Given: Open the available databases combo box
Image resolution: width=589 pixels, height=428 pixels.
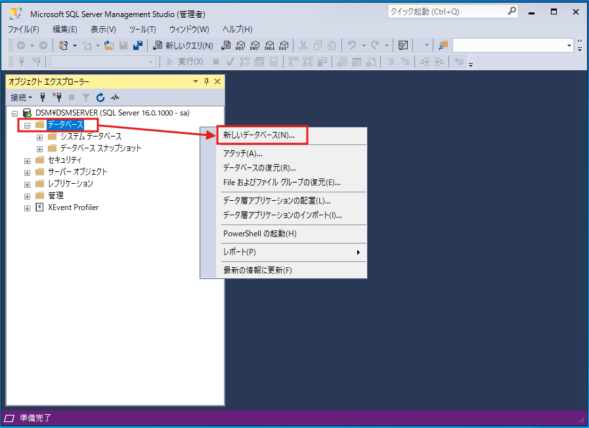Looking at the screenshot, I should [x=103, y=62].
